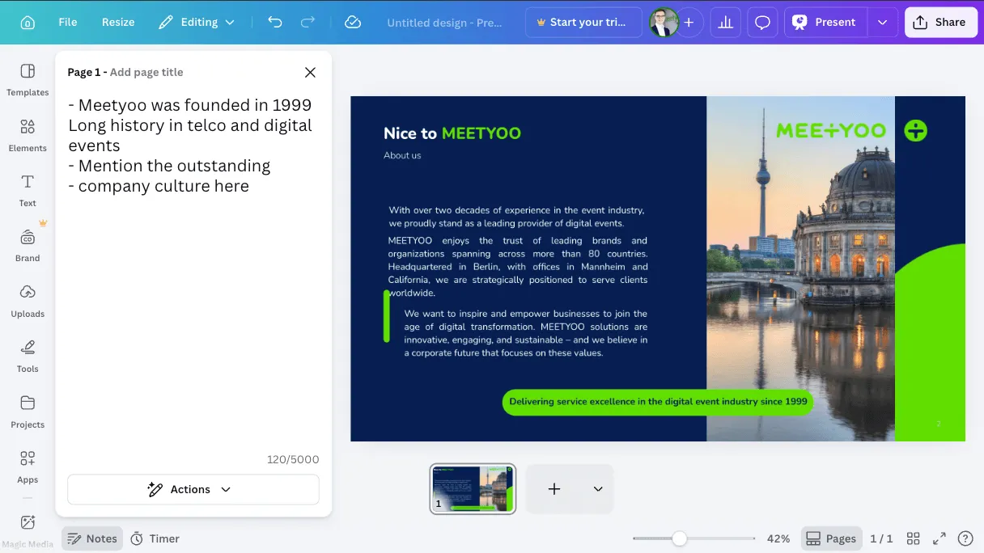Toggle the pages grid view
984x553 pixels.
tap(913, 538)
